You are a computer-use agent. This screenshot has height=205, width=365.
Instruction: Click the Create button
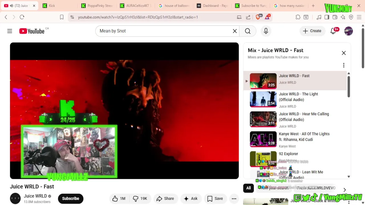312,31
